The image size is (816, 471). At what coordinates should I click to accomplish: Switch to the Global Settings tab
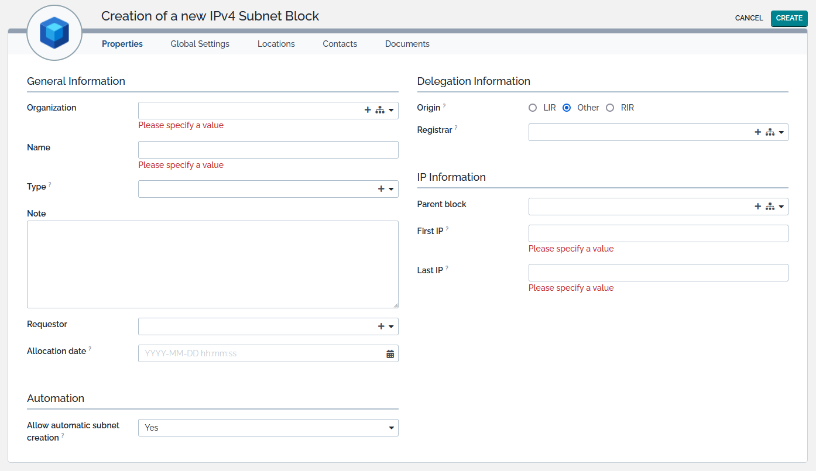coord(200,44)
